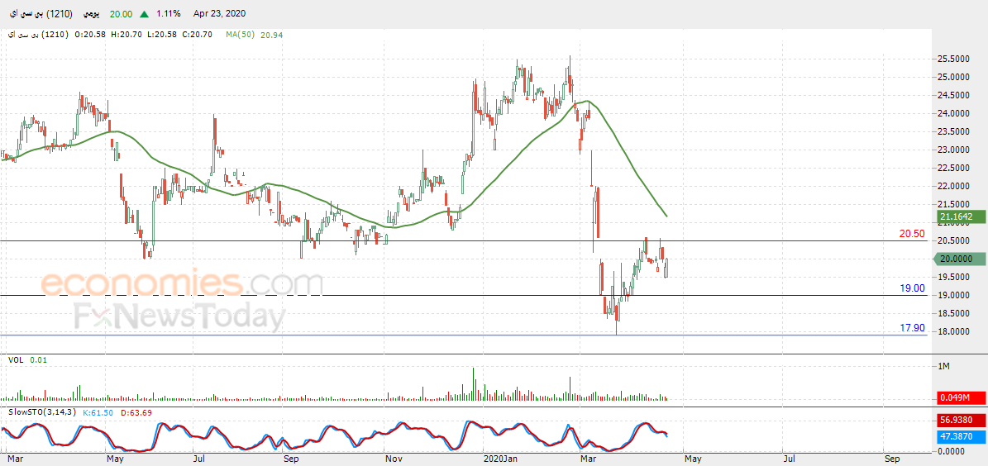Click the 18.0000 price axis label
This screenshot has width=988, height=466.
pyautogui.click(x=954, y=332)
